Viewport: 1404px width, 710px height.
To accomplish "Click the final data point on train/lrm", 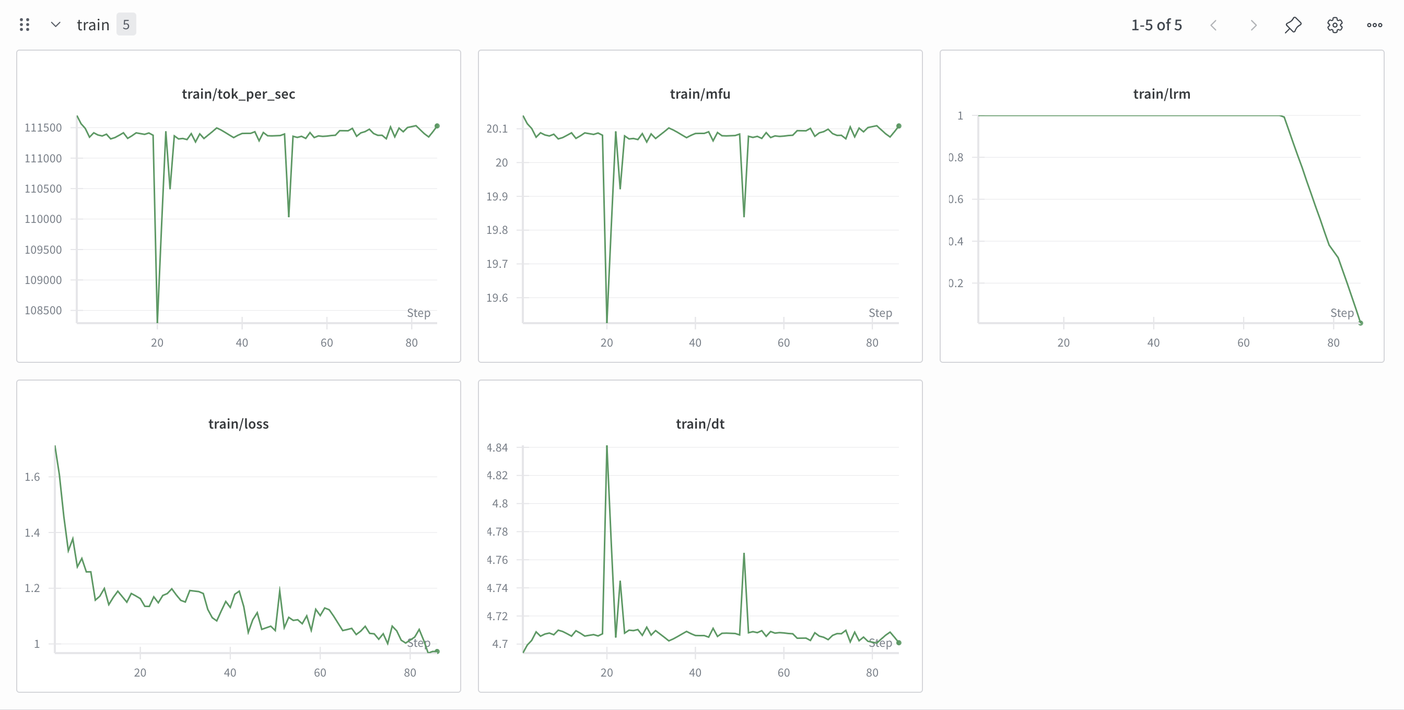I will click(x=1361, y=323).
